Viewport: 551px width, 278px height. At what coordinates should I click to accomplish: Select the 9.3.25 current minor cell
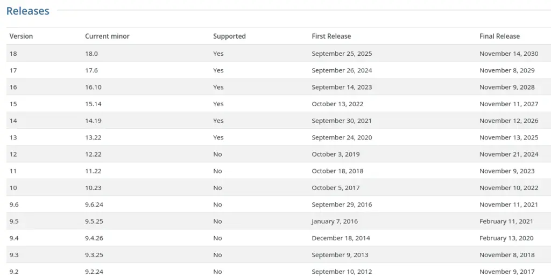pos(94,255)
